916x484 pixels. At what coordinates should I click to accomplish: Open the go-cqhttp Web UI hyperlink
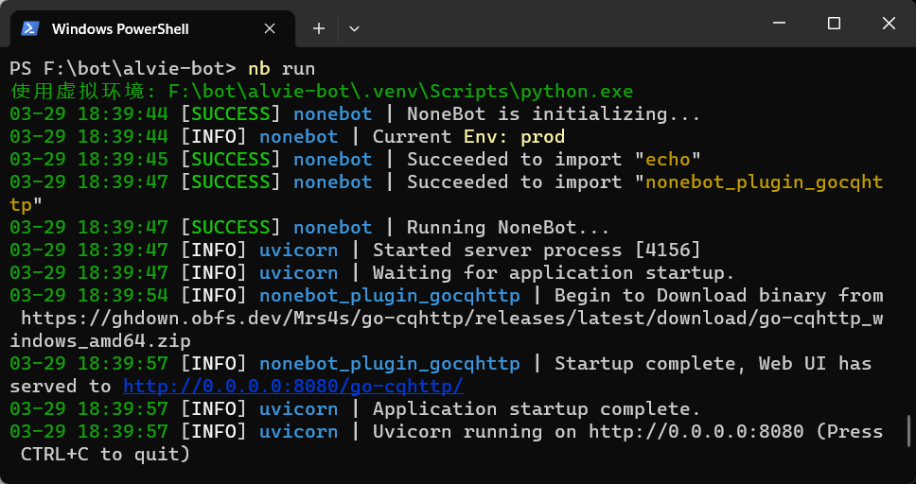(293, 386)
